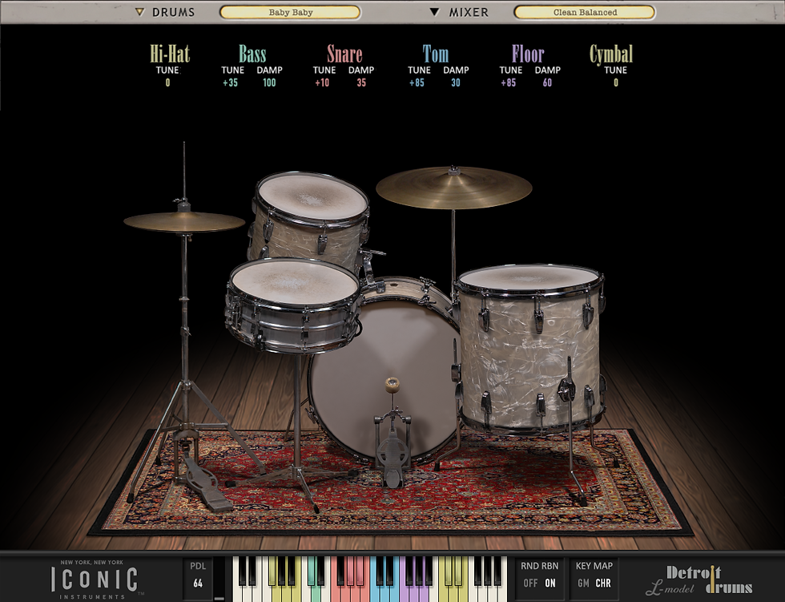
Task: Click the Iconic Instruments logo
Action: [96, 579]
